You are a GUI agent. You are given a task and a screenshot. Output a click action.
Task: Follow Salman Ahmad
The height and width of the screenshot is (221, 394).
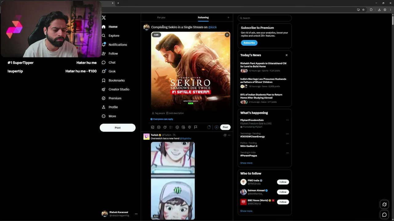pyautogui.click(x=283, y=192)
